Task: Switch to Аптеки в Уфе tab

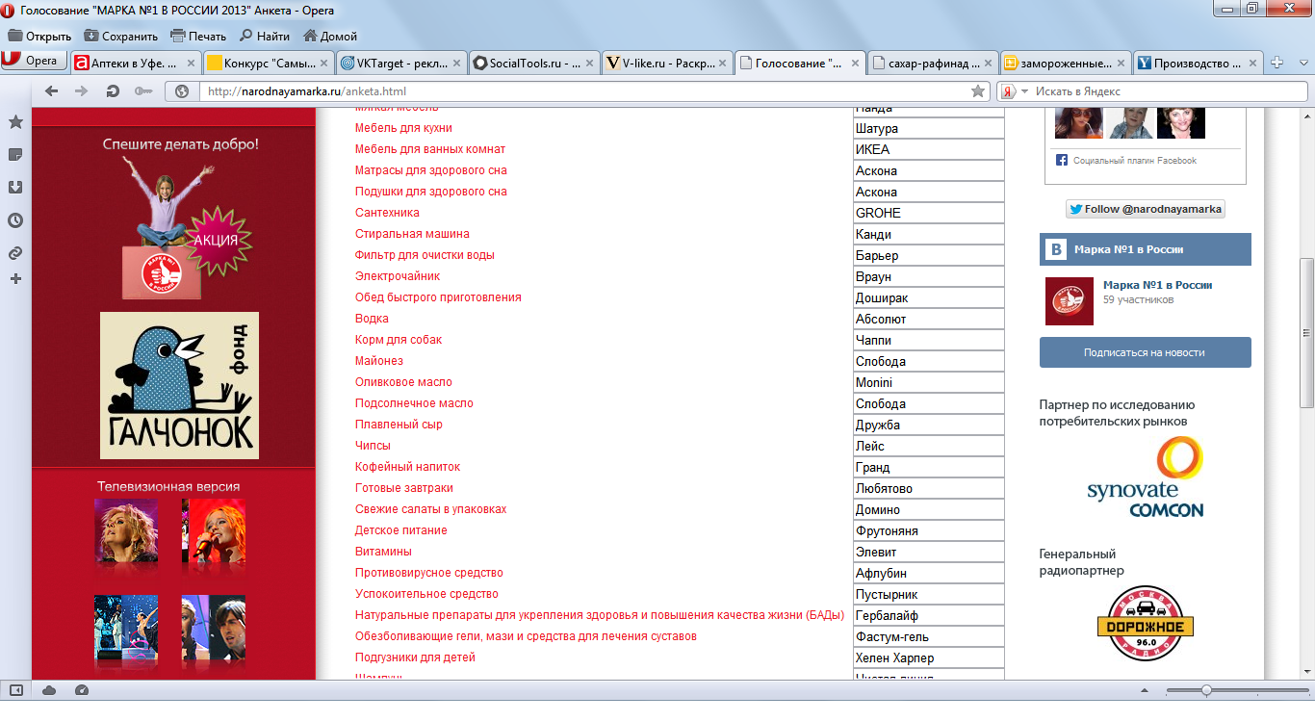Action: 135,63
